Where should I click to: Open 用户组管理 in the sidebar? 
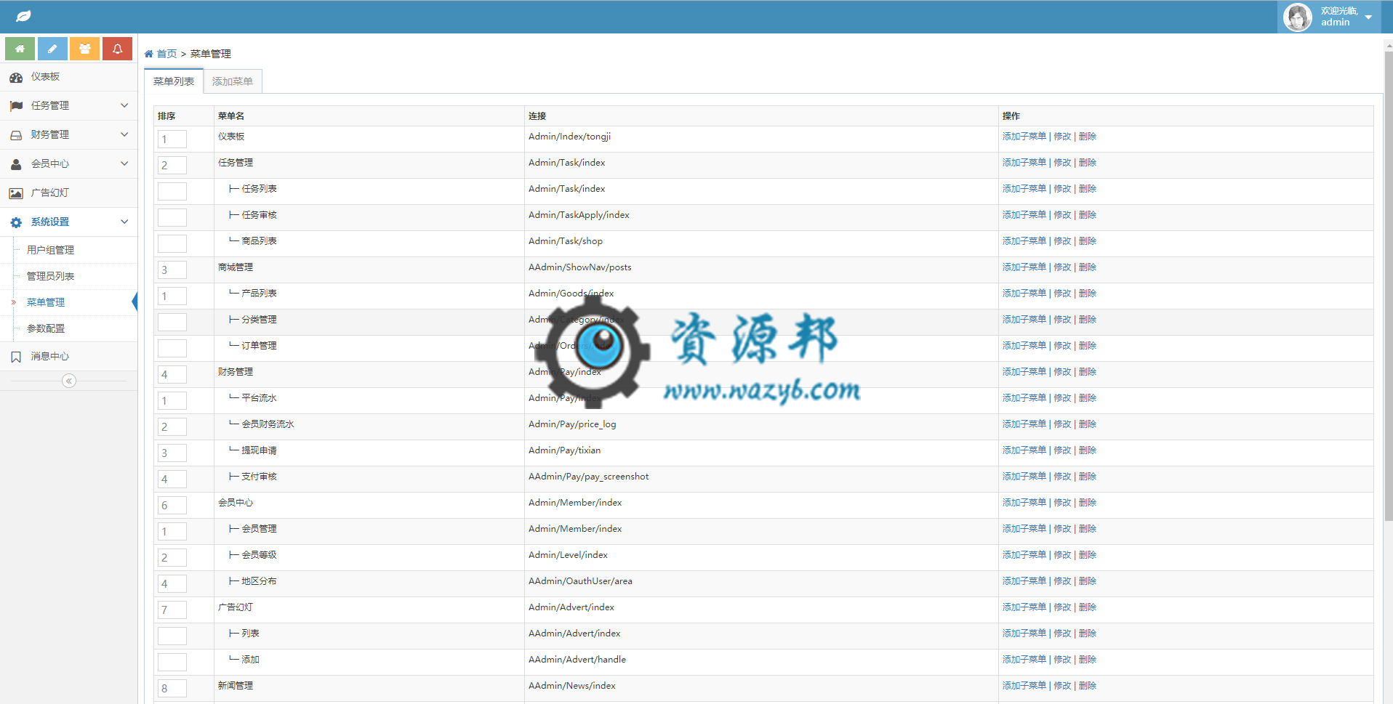click(50, 250)
